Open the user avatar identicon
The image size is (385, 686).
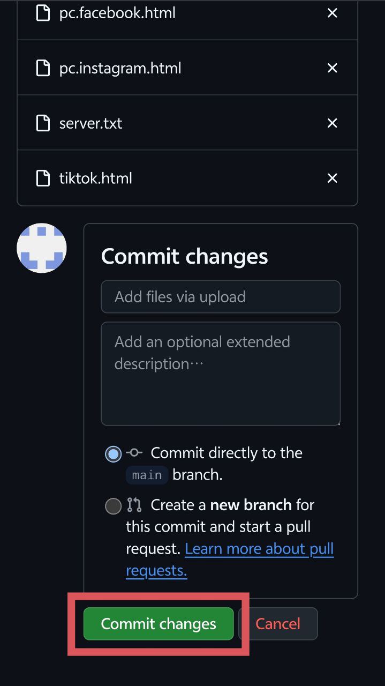click(x=42, y=248)
